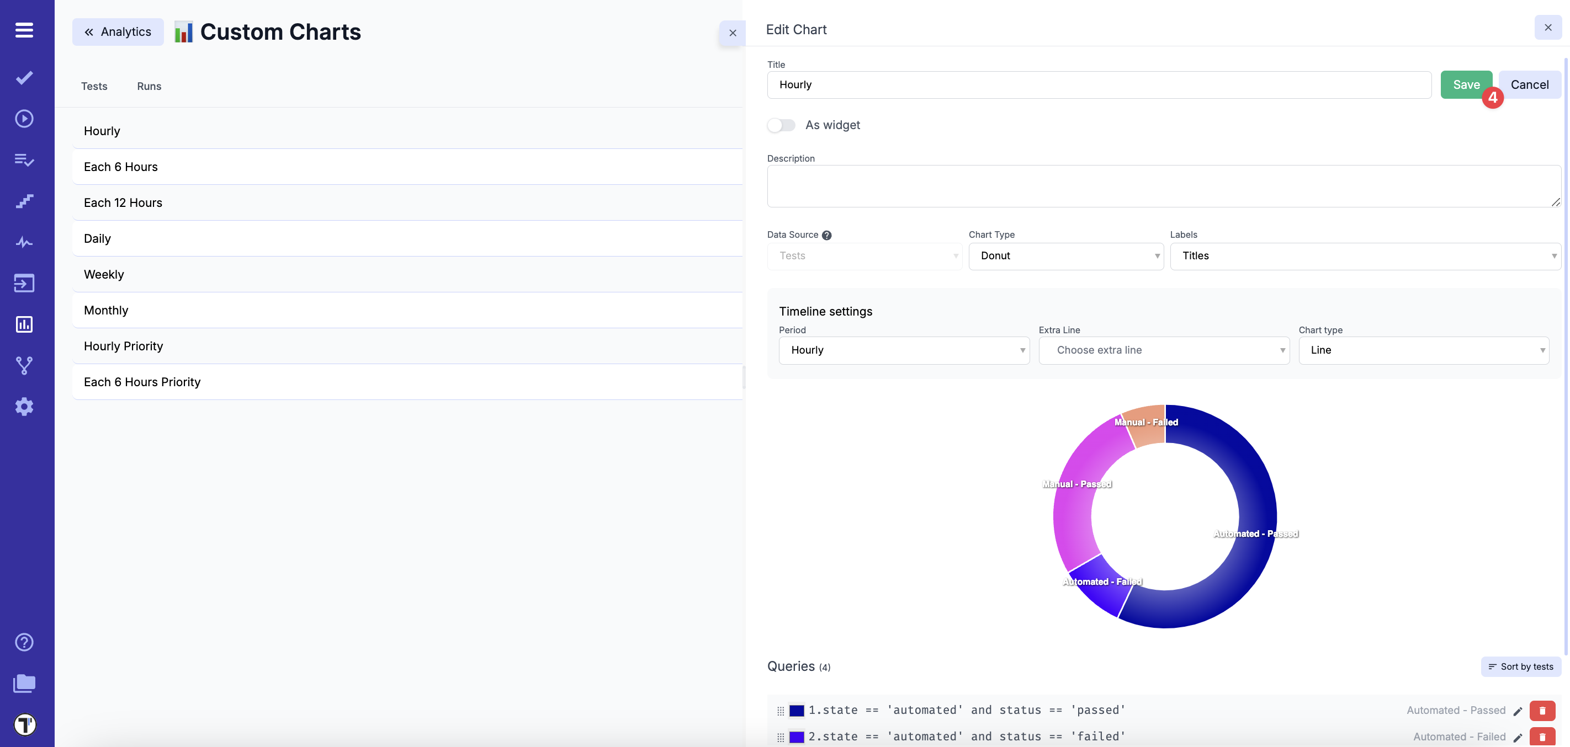Open the Chart Type Donut dropdown

tap(1066, 256)
